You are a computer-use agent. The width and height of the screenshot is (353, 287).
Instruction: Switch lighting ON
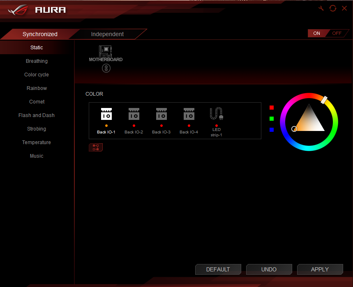316,33
